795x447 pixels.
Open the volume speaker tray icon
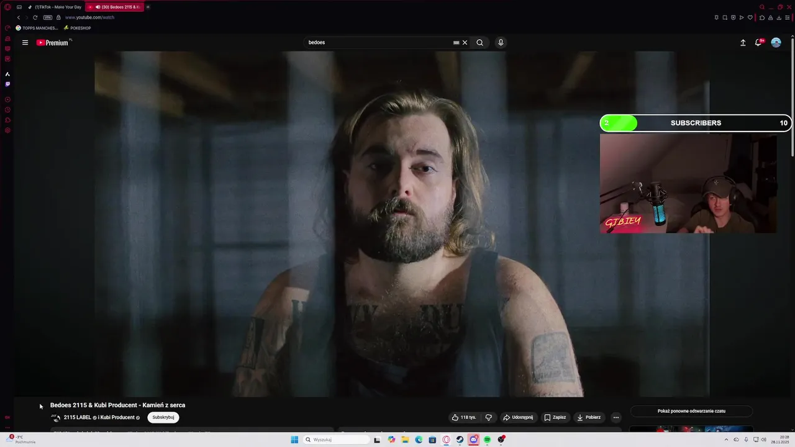pyautogui.click(x=763, y=440)
